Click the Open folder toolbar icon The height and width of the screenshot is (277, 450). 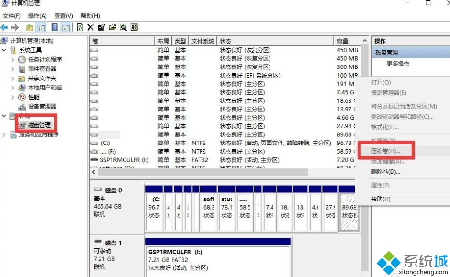[112, 28]
